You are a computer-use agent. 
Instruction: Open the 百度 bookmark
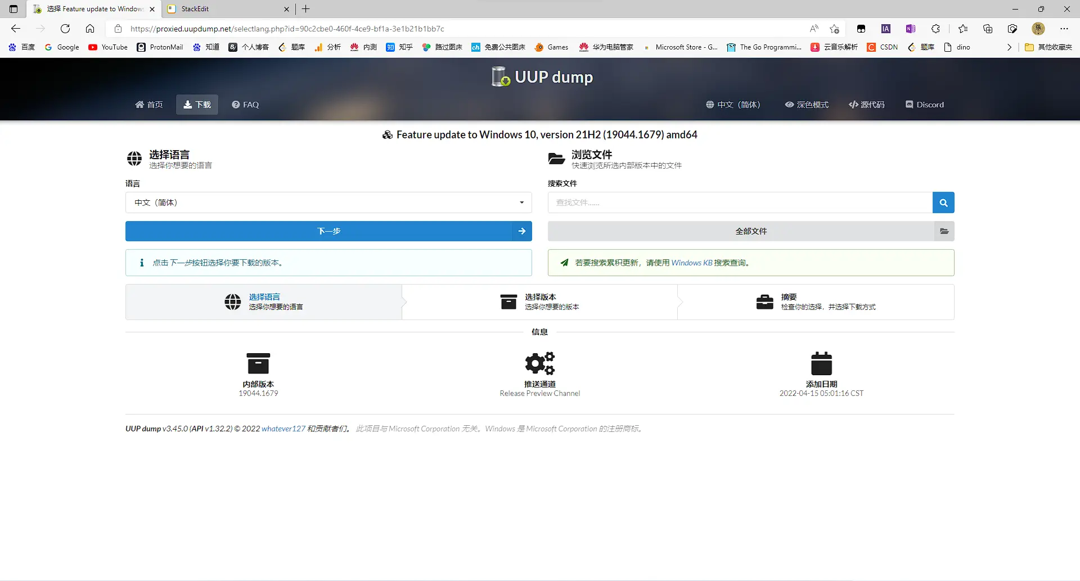click(x=22, y=47)
